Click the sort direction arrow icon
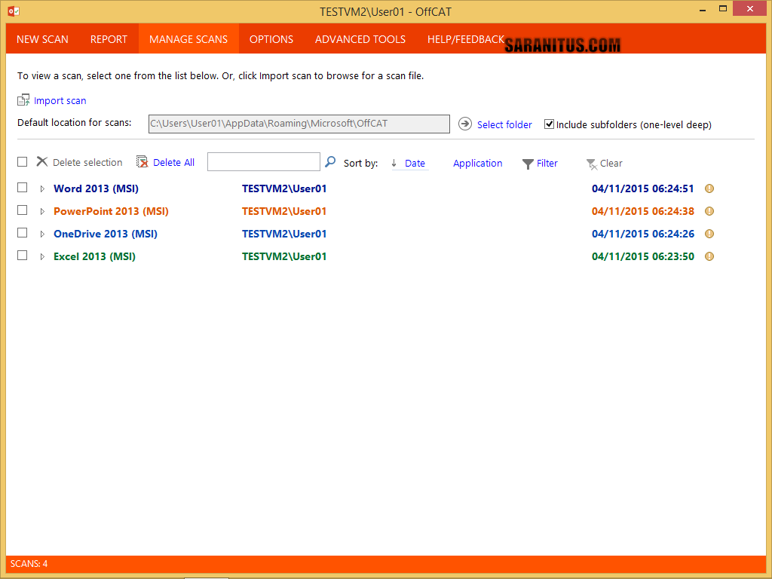The width and height of the screenshot is (772, 579). coord(394,163)
